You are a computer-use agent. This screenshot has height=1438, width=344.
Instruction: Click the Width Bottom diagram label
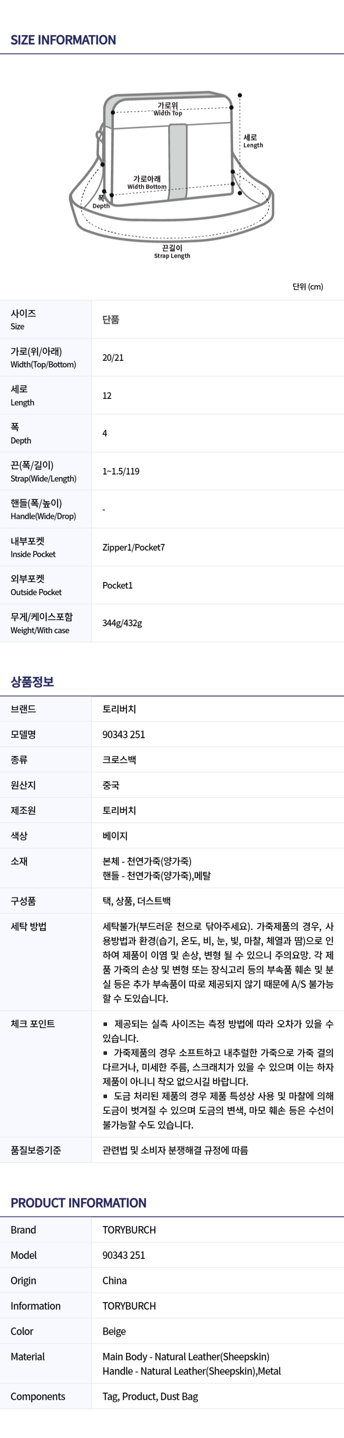pos(147,183)
